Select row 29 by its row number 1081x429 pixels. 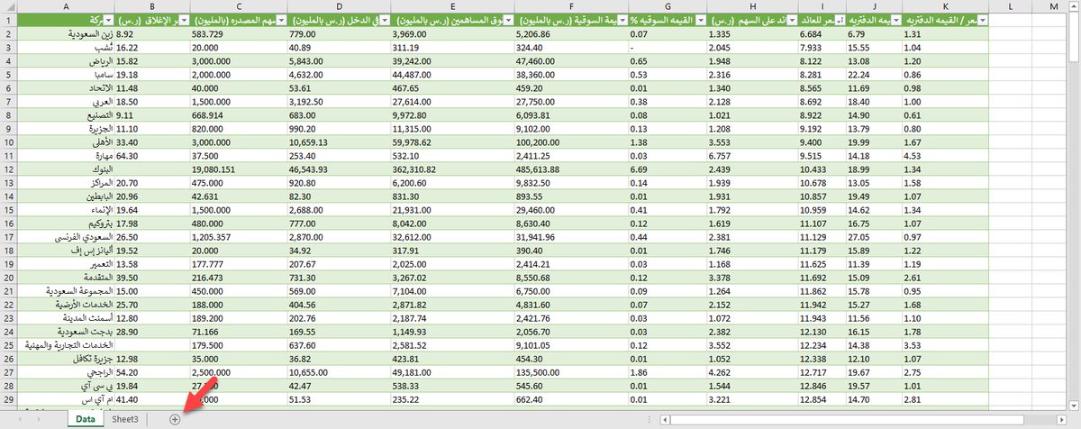point(10,397)
